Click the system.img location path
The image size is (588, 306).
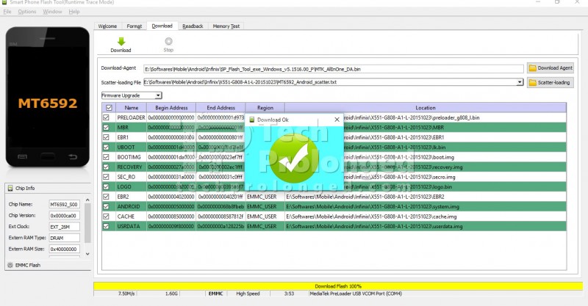(x=373, y=206)
